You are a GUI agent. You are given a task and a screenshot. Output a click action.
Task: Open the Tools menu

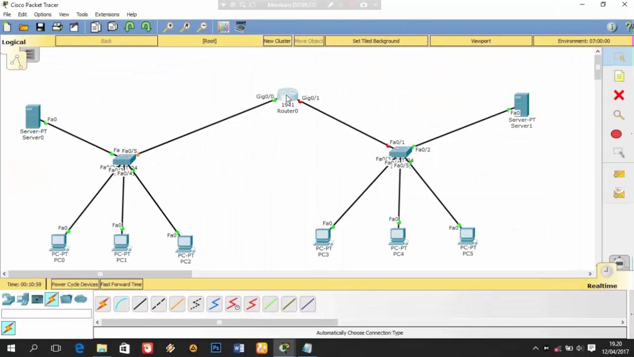pyautogui.click(x=82, y=14)
